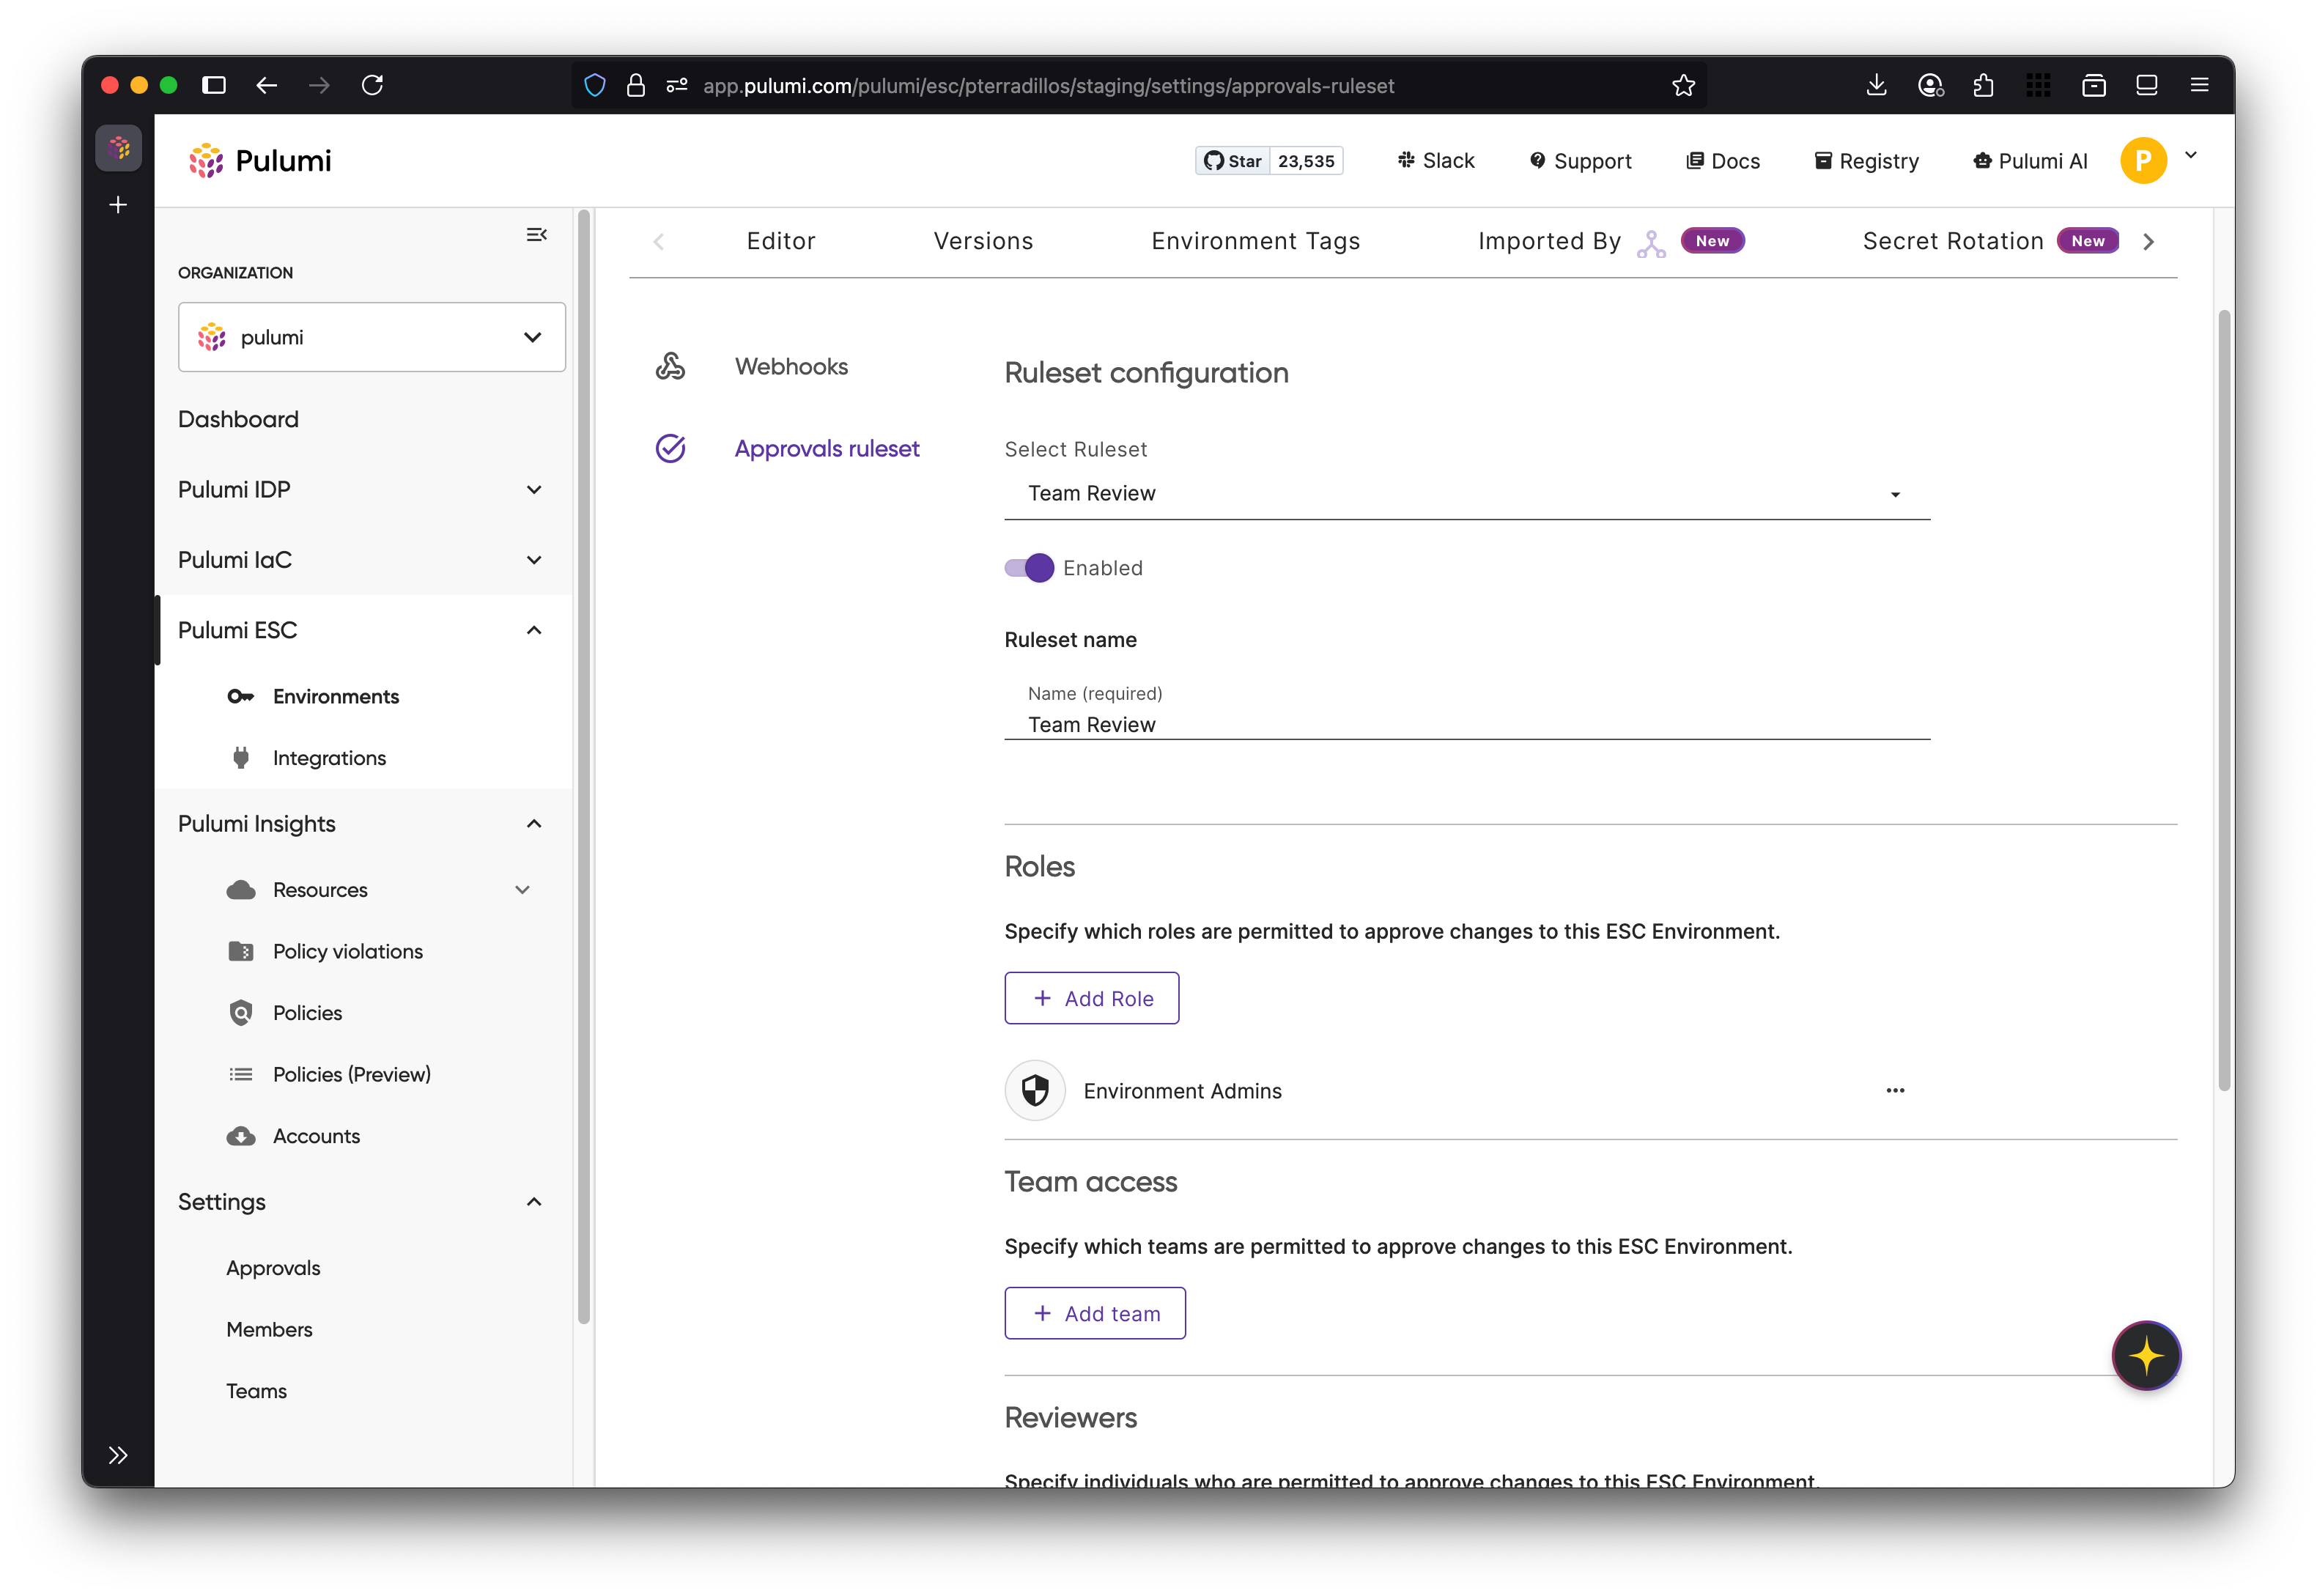2317x1596 pixels.
Task: Click the Policies (Preview) list icon
Action: (x=240, y=1074)
